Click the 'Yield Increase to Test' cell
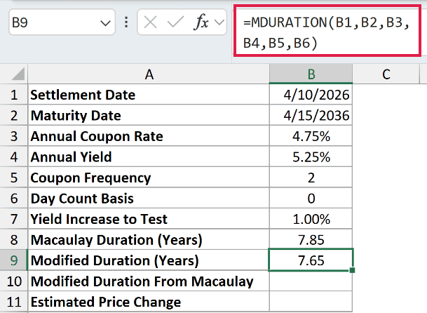Image resolution: width=427 pixels, height=313 pixels. [149, 219]
